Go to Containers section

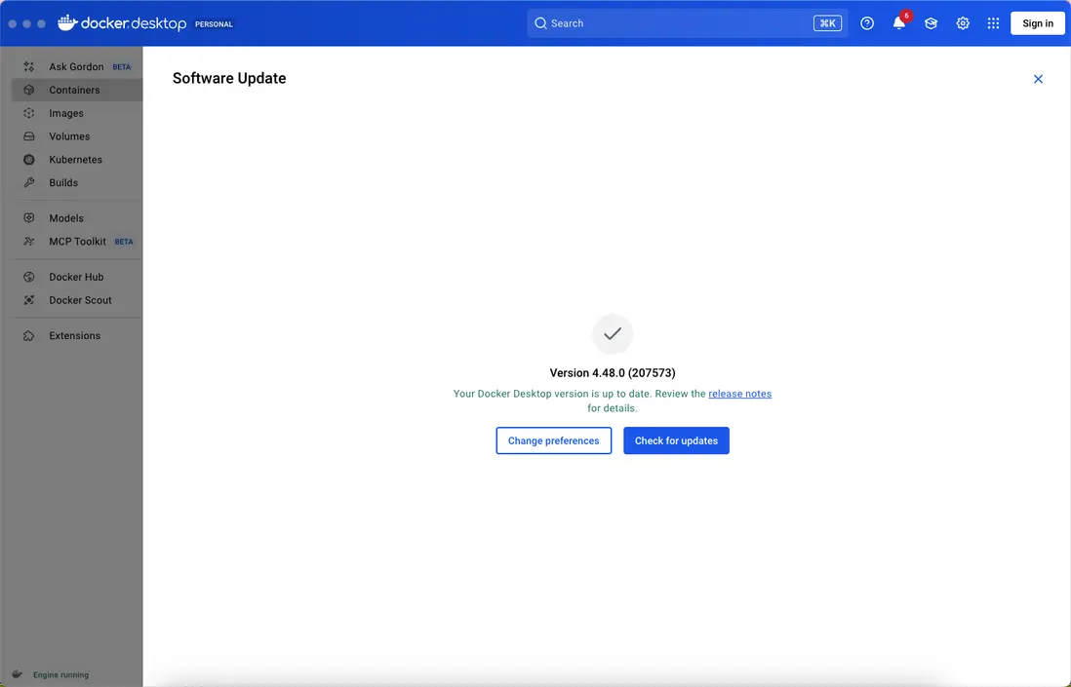pos(76,90)
